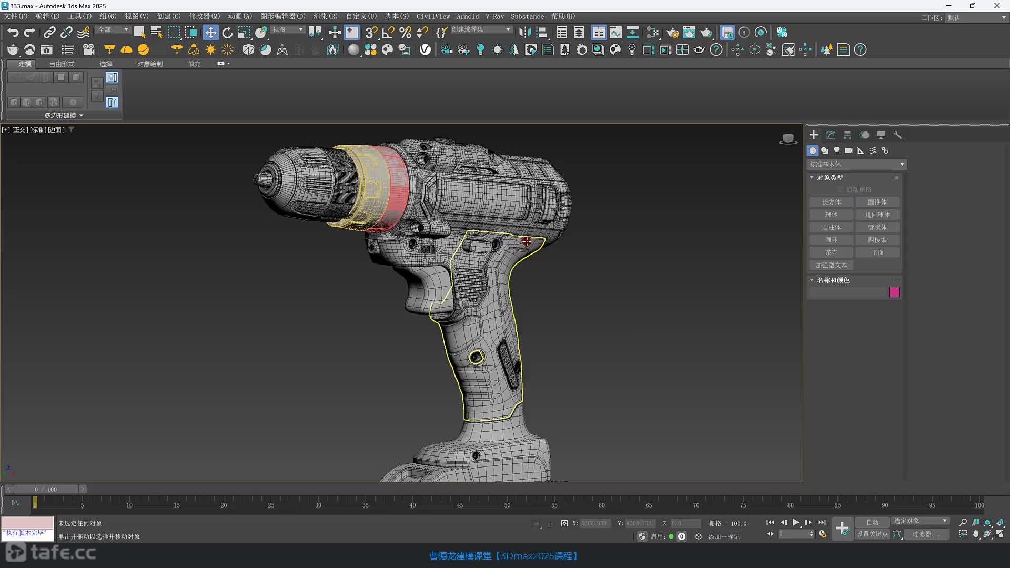Toggle the 3D Snaps icon
Screen dimensions: 1010x568
tap(371, 33)
